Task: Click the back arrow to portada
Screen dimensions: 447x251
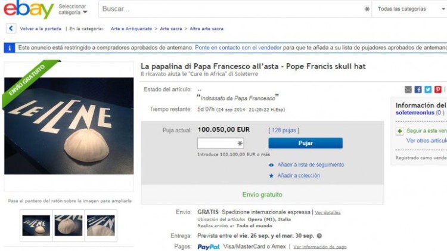Action: click(11, 29)
